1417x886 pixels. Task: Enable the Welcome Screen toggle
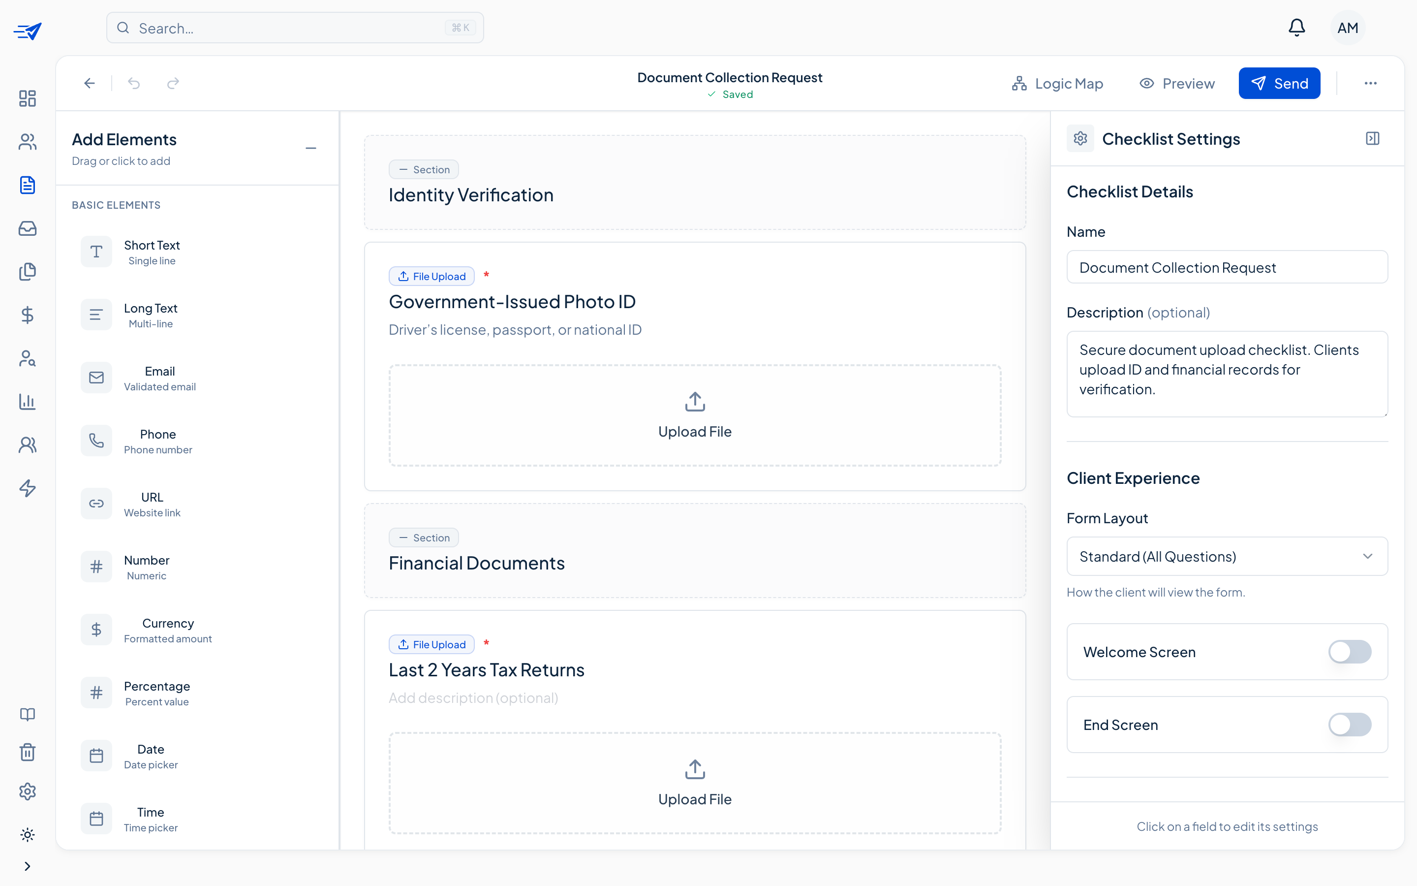tap(1349, 652)
